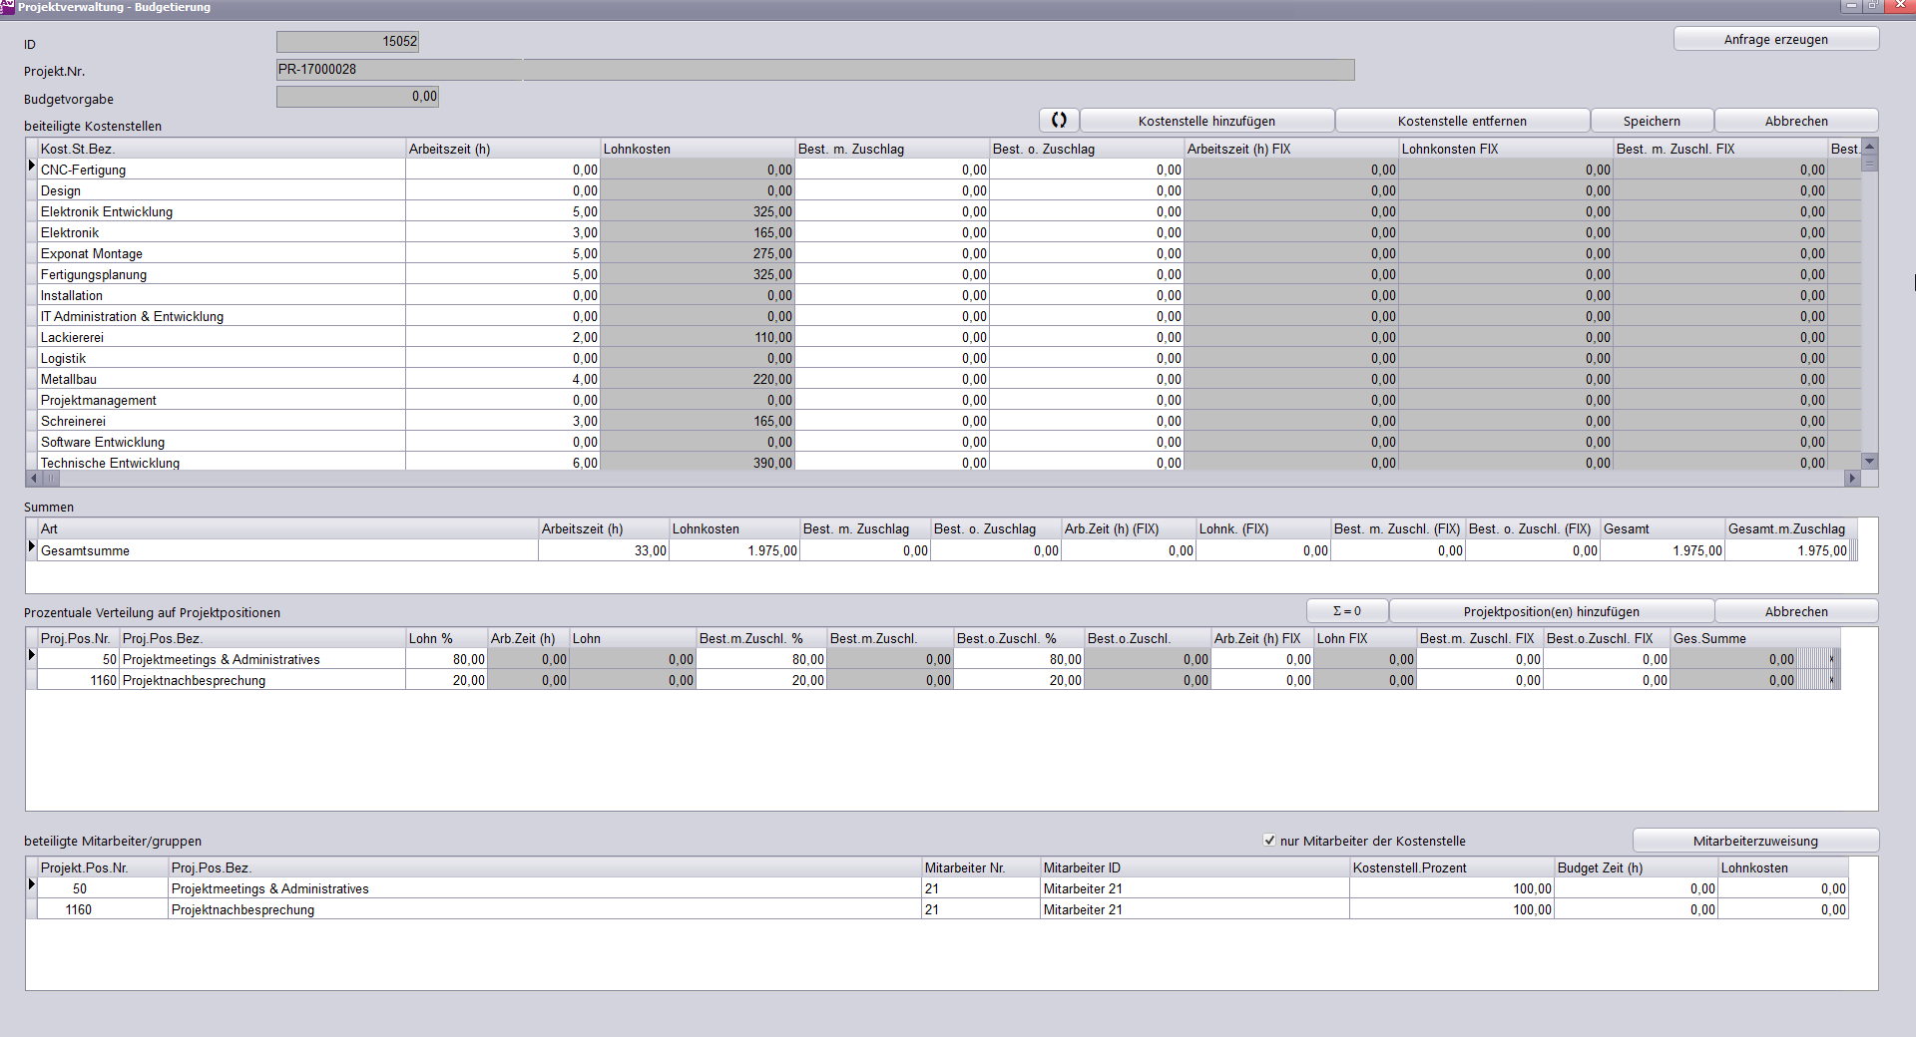Click row selector arrow for CNC-Fertigung
Viewport: 1916px width, 1037px height.
click(32, 168)
